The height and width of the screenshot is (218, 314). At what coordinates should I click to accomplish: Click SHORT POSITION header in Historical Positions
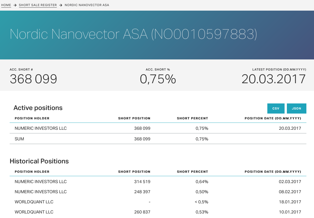(134, 172)
